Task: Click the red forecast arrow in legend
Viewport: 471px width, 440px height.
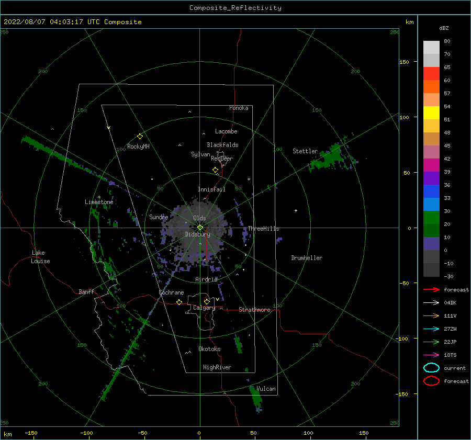Action: click(x=431, y=289)
